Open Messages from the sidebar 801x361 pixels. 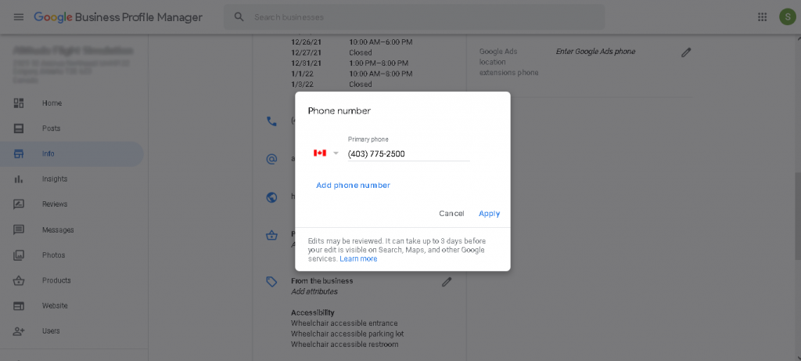[57, 230]
